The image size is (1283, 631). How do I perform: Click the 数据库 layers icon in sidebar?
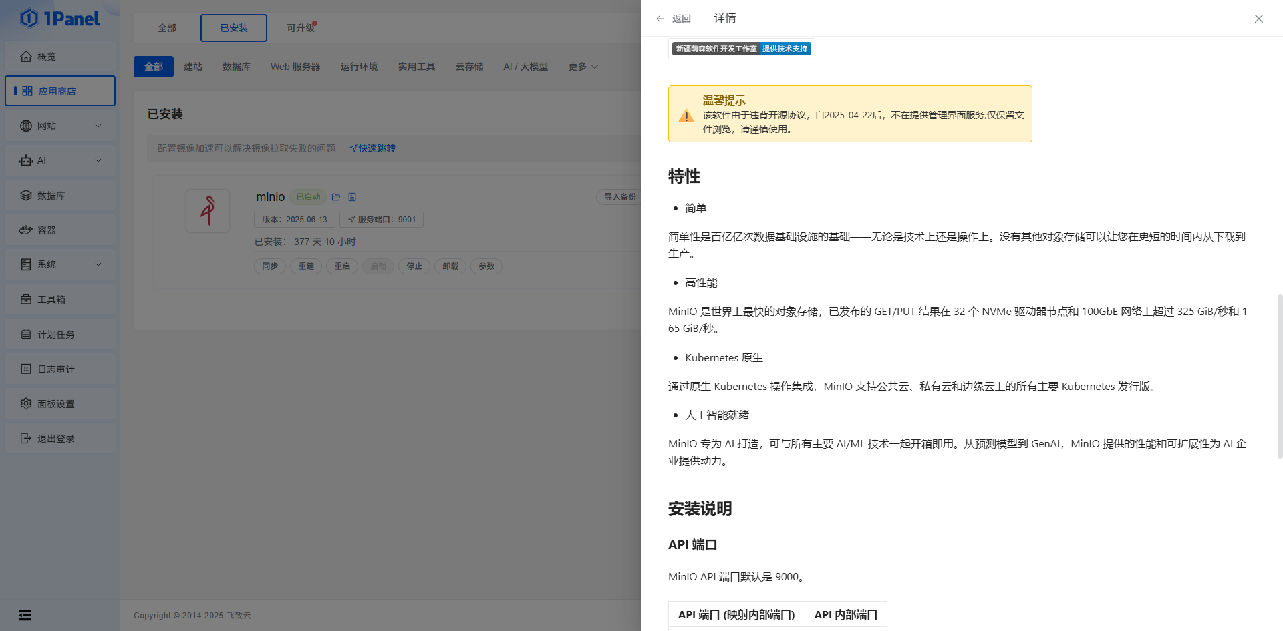[26, 195]
